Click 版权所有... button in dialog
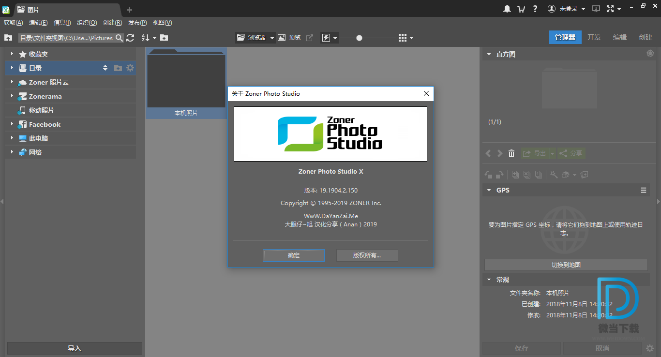Viewport: 661px width, 357px height. pyautogui.click(x=367, y=255)
